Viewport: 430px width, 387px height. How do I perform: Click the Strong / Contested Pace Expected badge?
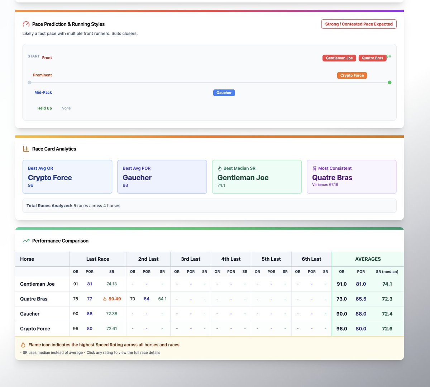359,24
